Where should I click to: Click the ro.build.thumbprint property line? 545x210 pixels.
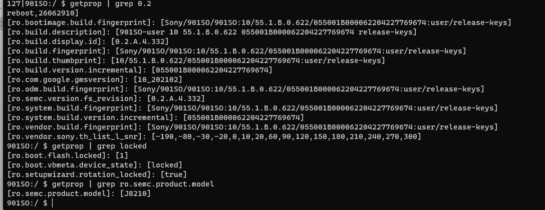click(x=196, y=60)
